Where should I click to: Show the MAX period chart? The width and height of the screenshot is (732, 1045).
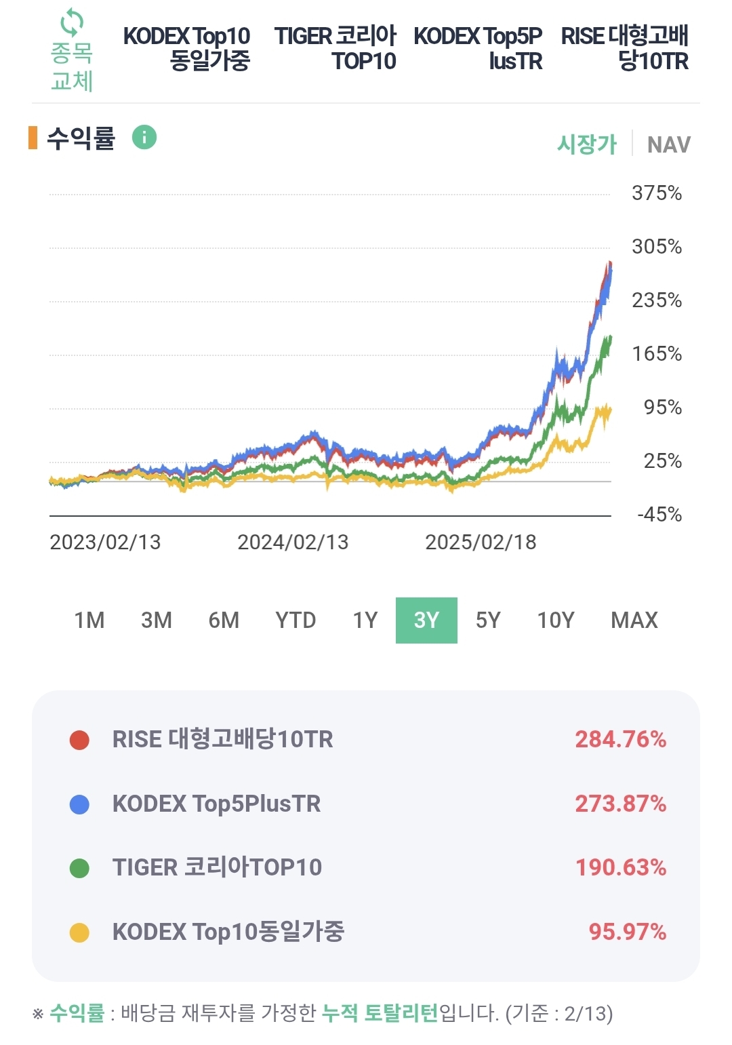pyautogui.click(x=634, y=620)
